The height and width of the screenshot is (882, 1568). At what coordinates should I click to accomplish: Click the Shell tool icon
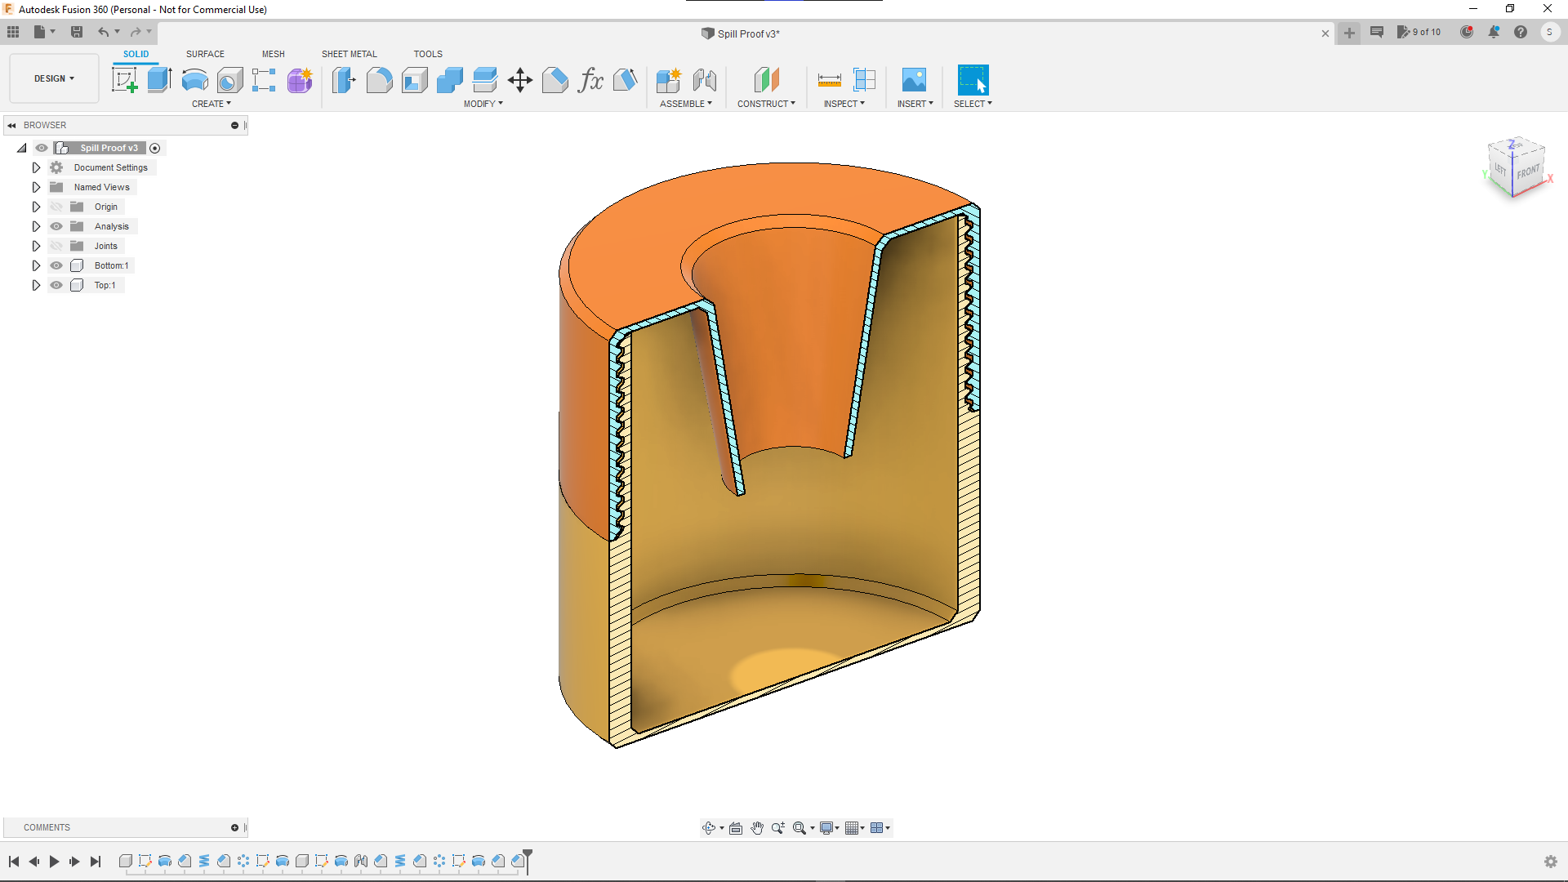[414, 80]
